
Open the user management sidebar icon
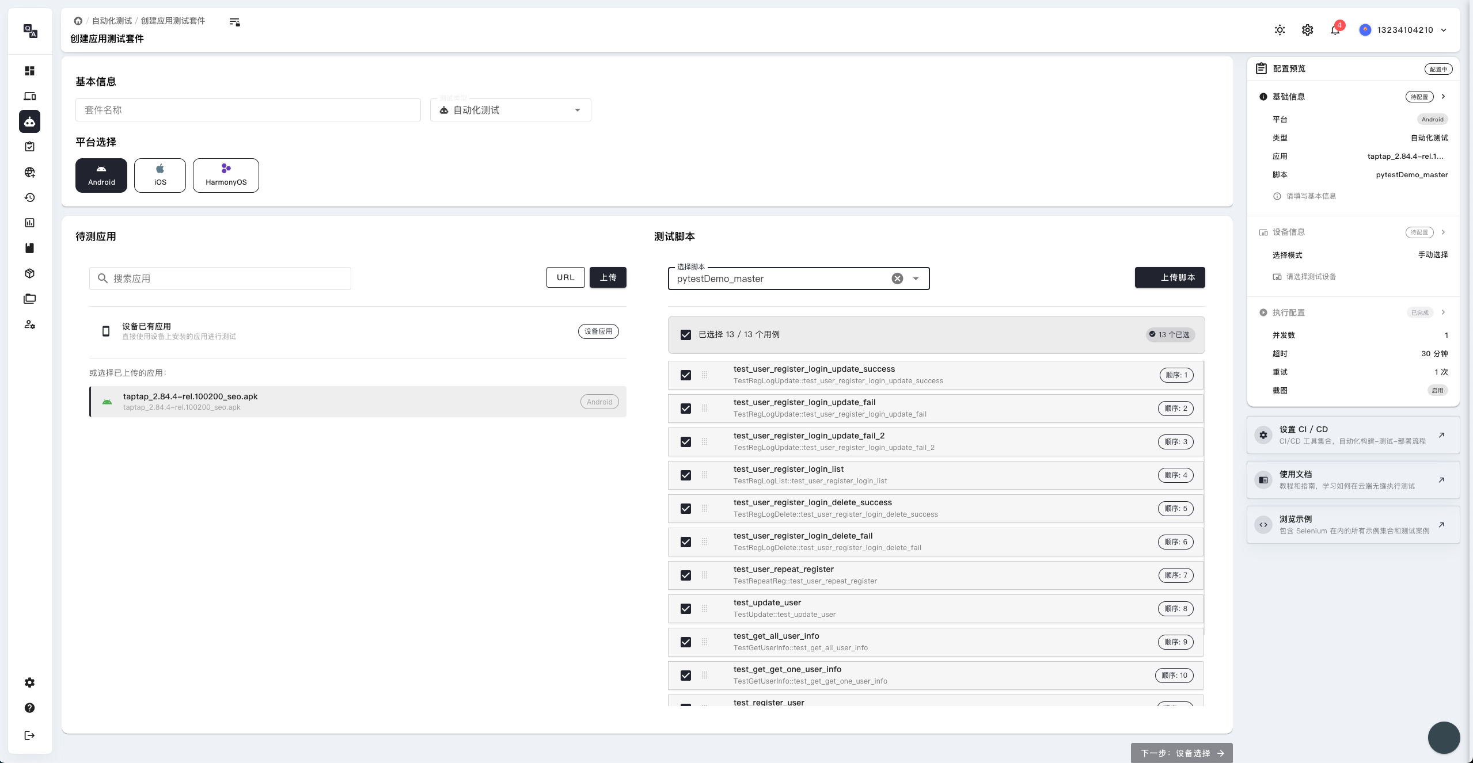(30, 325)
